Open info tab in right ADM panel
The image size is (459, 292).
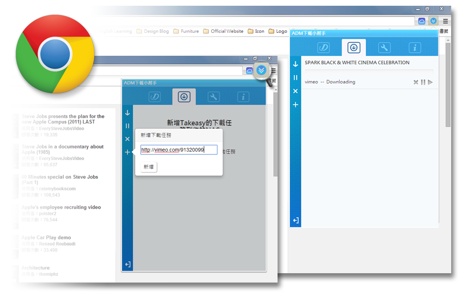(x=415, y=47)
